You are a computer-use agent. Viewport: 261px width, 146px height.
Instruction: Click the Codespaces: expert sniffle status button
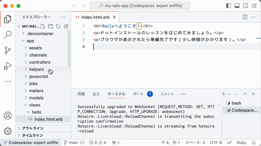31,142
